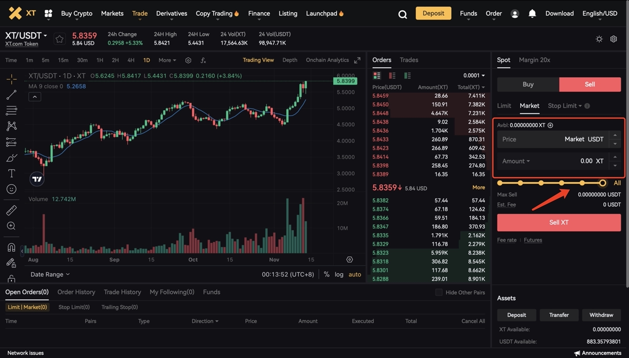This screenshot has width=629, height=358.
Task: Select the pattern drawing tool
Action: tap(11, 126)
